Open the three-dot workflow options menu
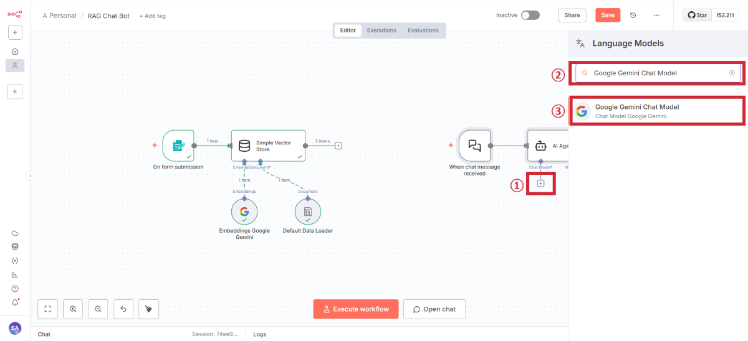 pos(656,15)
